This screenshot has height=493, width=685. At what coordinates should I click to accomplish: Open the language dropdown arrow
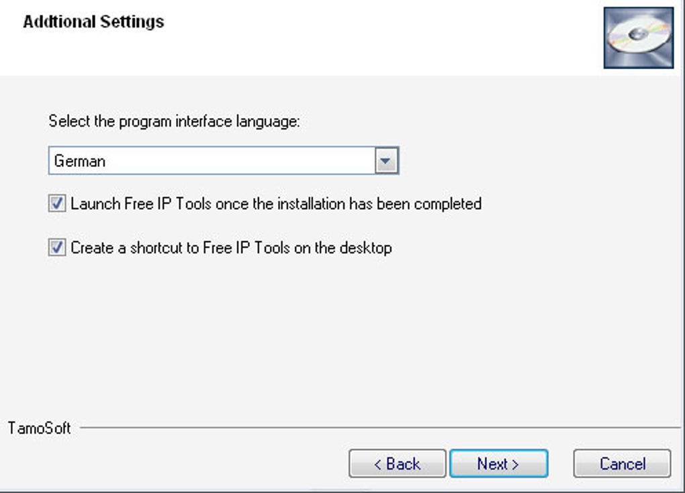coord(385,162)
